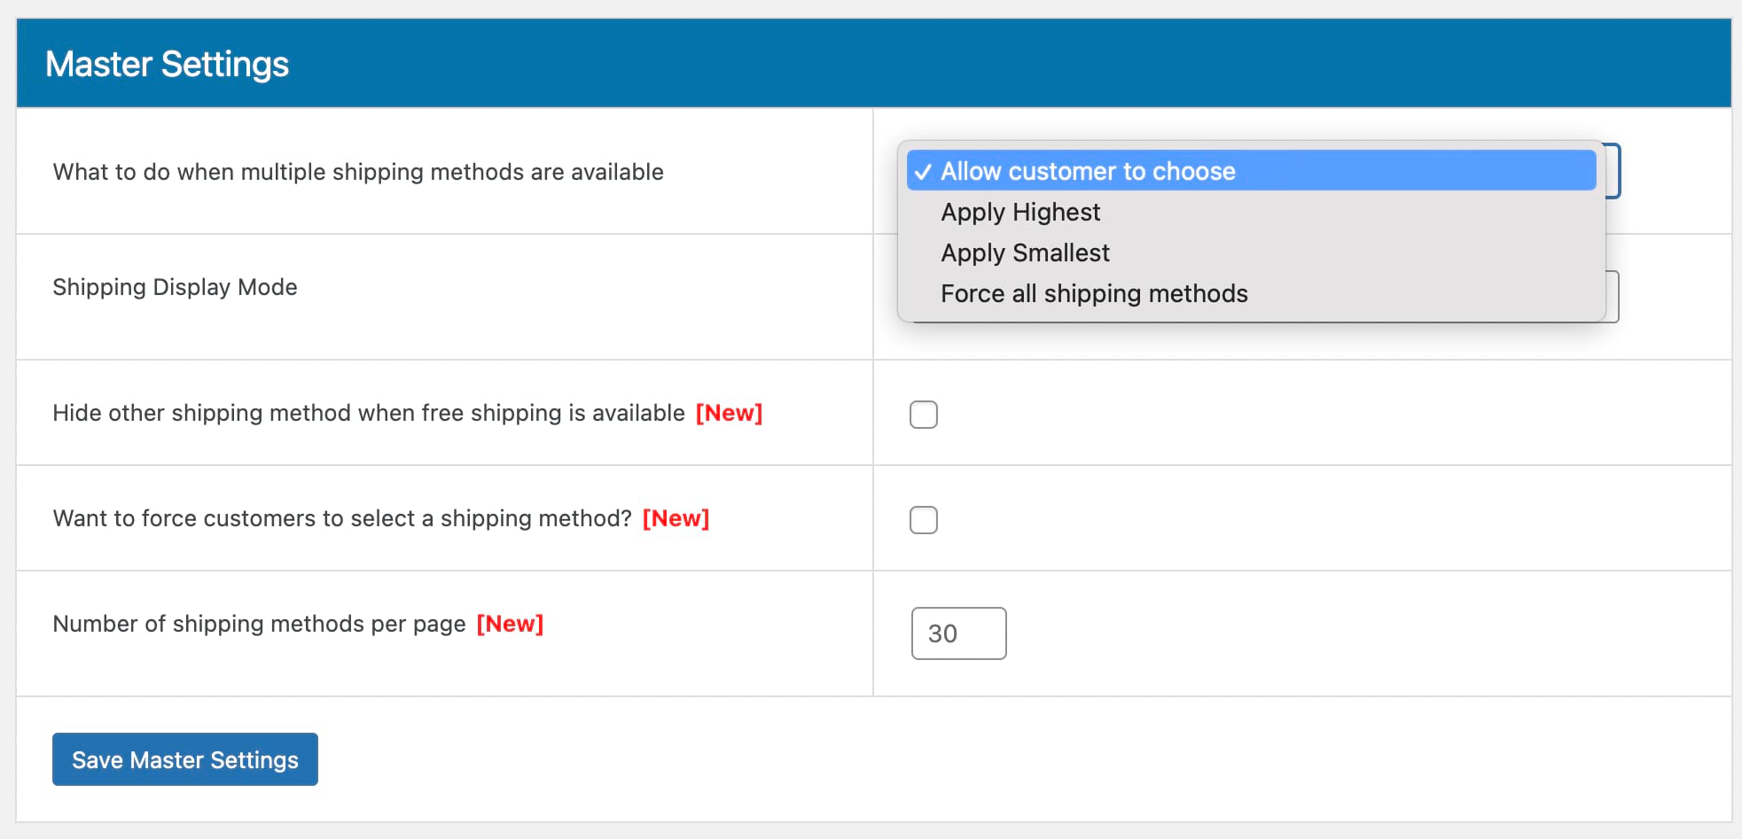This screenshot has height=839, width=1742.
Task: Enable hiding other methods when free shipping available
Action: click(923, 413)
